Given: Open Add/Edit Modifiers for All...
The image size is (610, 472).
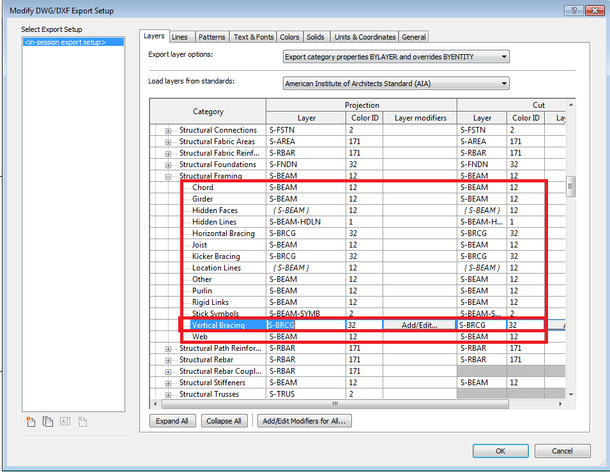Looking at the screenshot, I should 304,421.
